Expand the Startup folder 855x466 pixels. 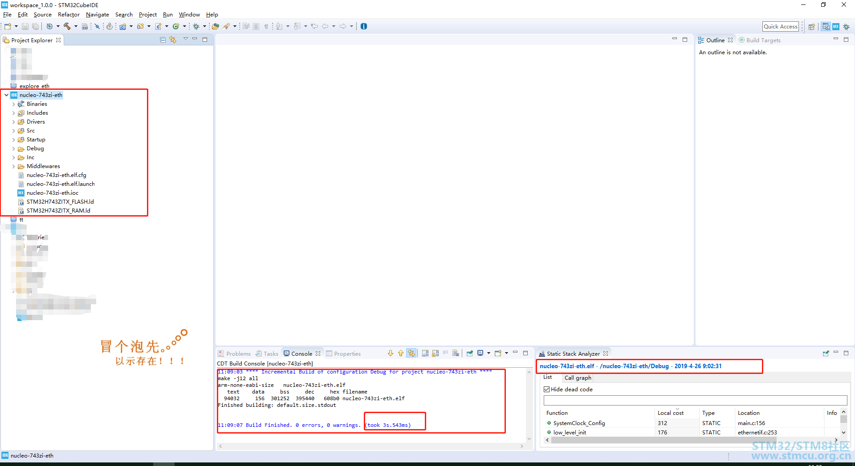pos(13,140)
